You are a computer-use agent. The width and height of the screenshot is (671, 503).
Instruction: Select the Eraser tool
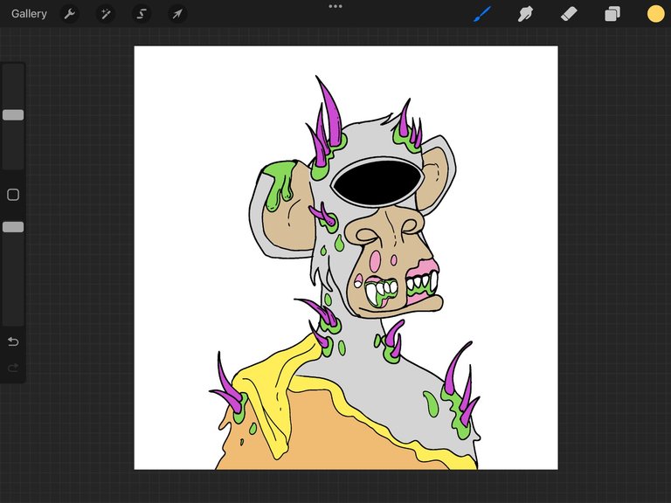point(569,14)
